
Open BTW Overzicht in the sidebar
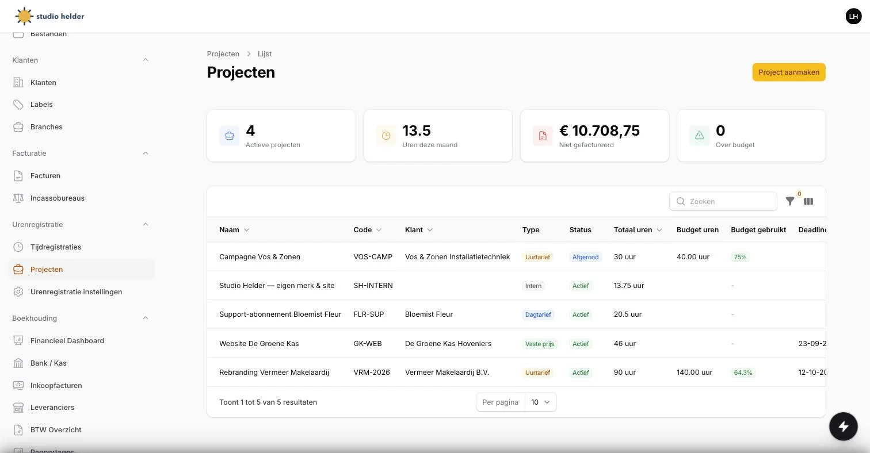[82, 430]
